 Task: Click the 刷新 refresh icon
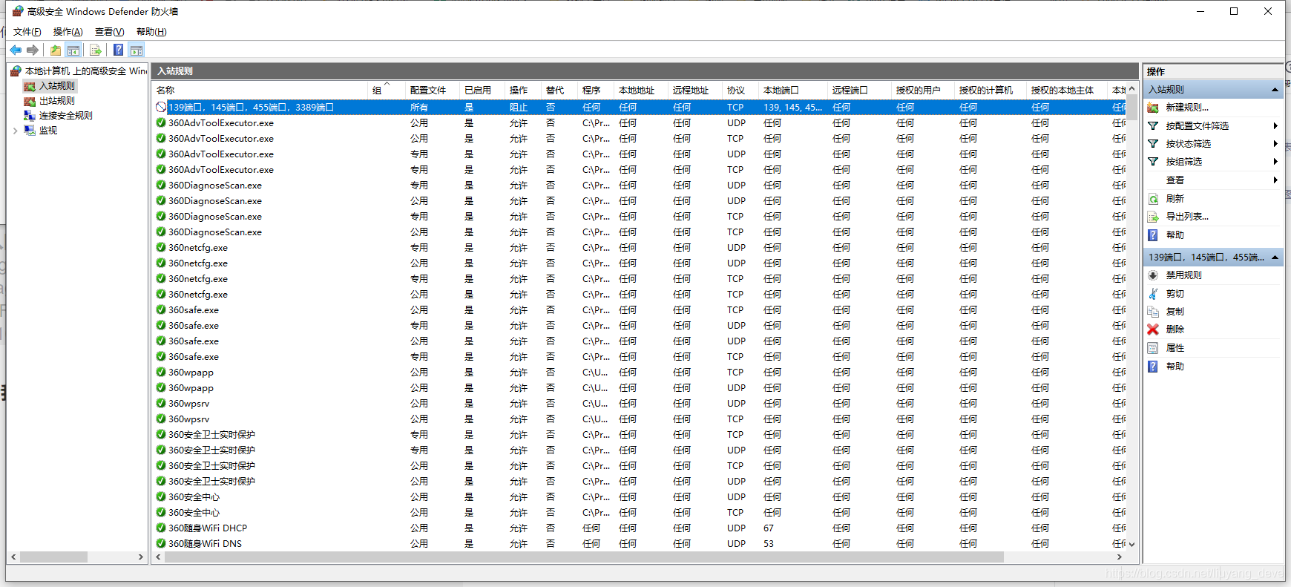click(x=1153, y=199)
